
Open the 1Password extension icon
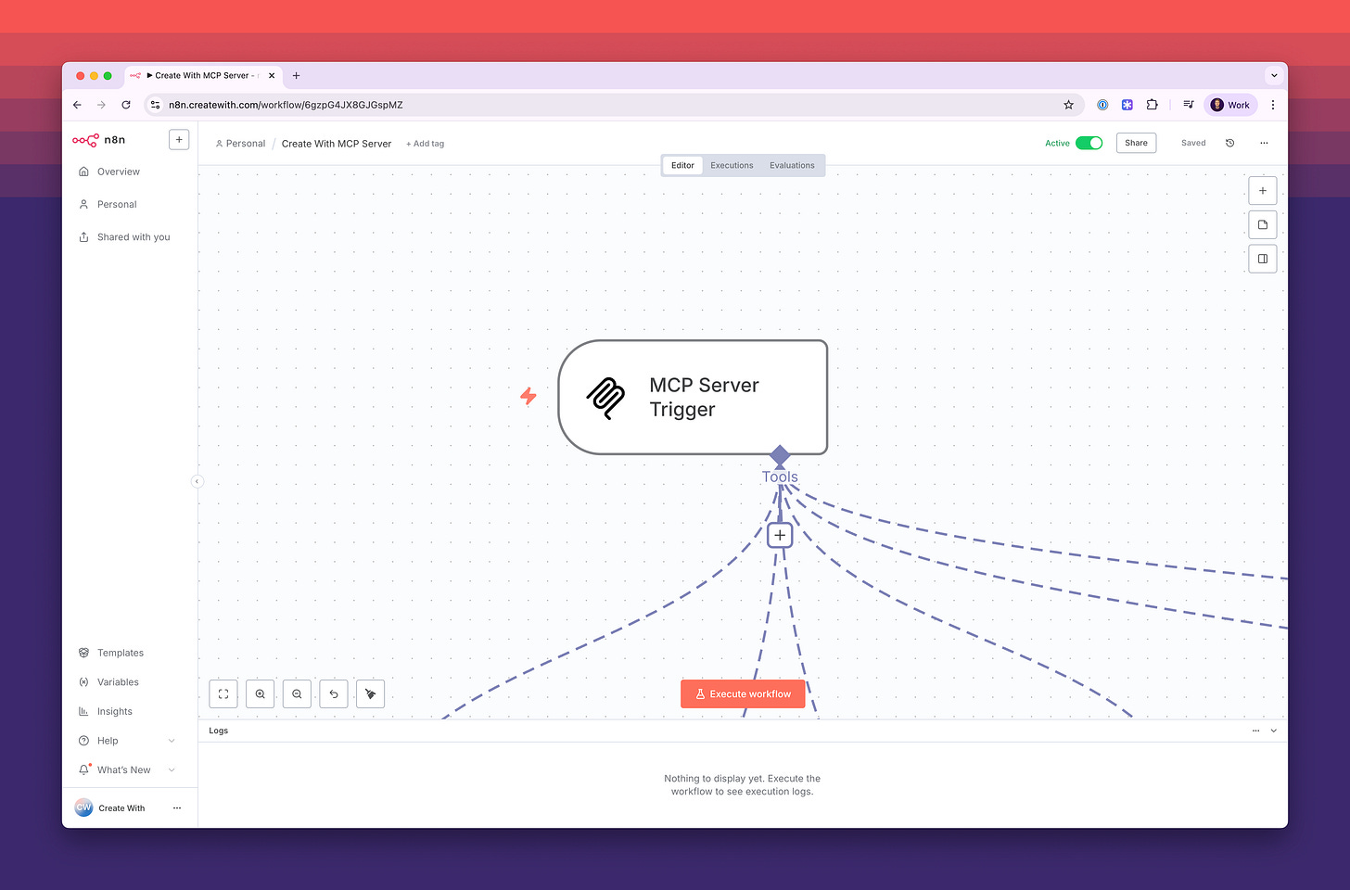pos(1102,105)
